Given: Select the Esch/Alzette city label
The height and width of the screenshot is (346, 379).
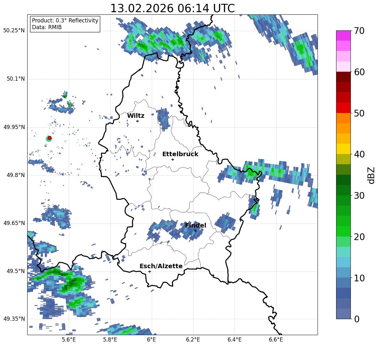Looking at the screenshot, I should (161, 266).
